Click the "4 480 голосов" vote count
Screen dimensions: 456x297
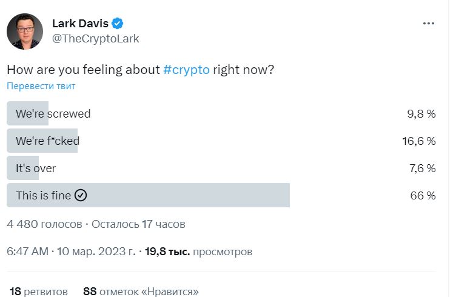[x=44, y=224]
